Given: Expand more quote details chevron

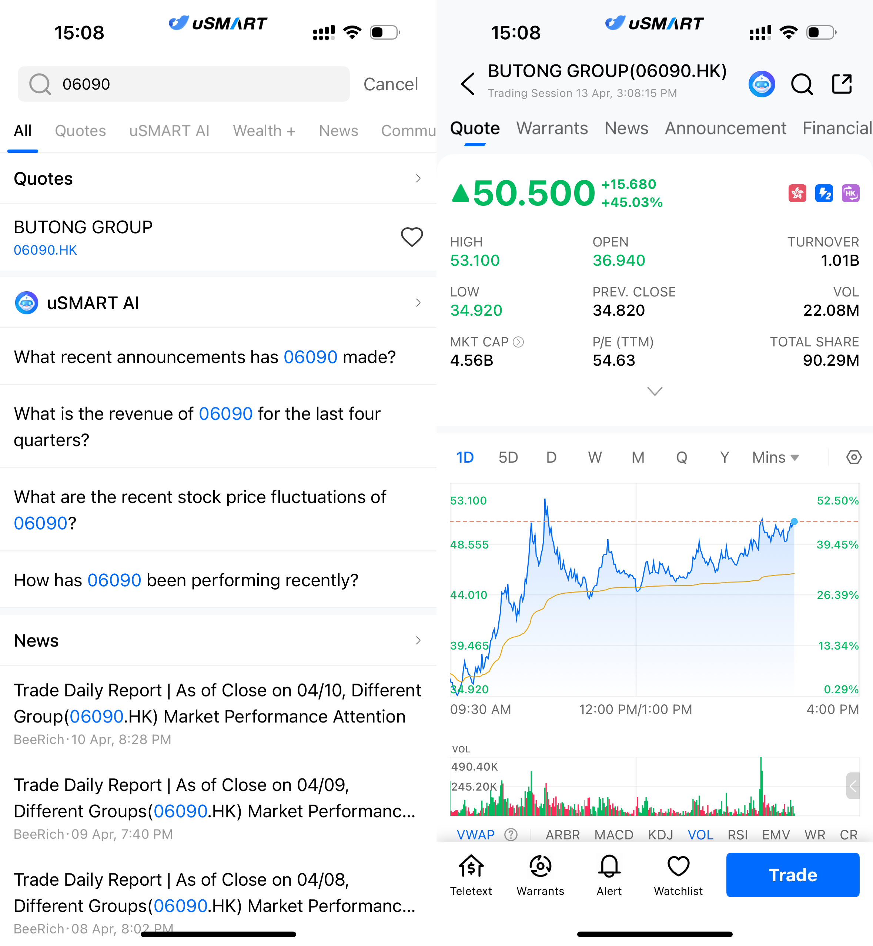Looking at the screenshot, I should (654, 391).
